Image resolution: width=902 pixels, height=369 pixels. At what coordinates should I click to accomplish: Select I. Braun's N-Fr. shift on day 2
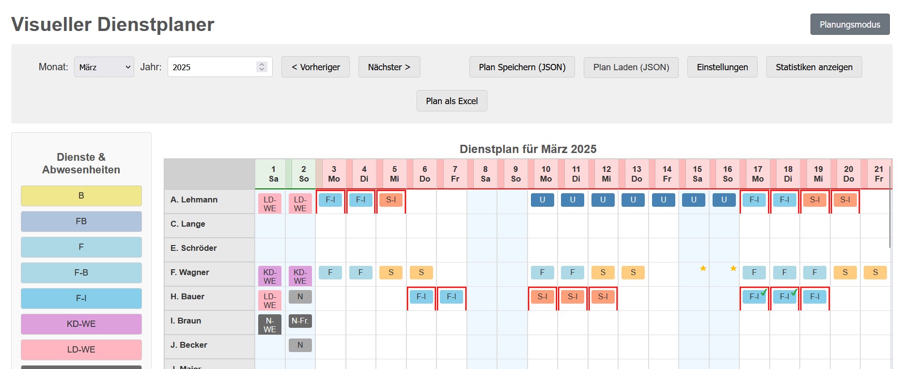click(300, 321)
